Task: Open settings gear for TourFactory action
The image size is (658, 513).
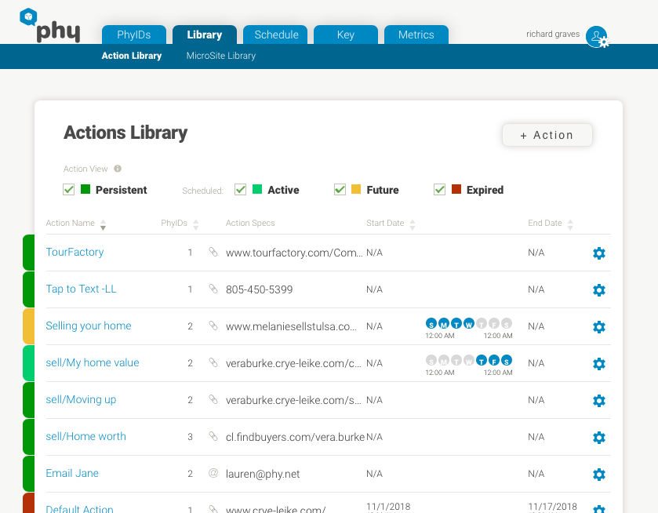Action: (x=599, y=253)
